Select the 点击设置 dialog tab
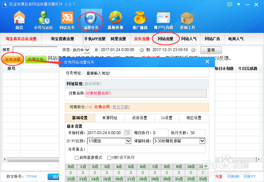This screenshot has width=264, height=182. click(140, 118)
